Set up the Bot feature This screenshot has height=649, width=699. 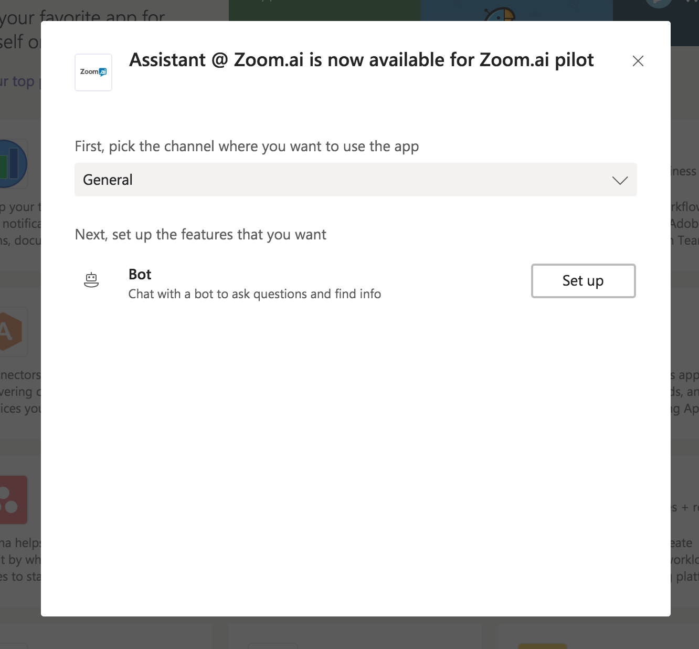coord(583,281)
